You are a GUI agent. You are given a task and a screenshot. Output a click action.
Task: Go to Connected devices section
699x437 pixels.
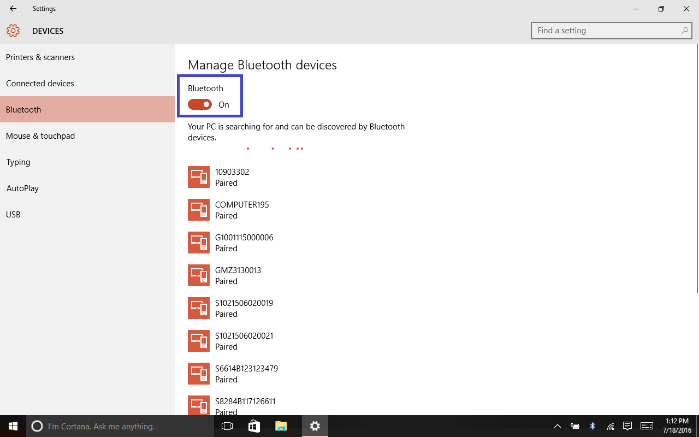click(x=40, y=84)
